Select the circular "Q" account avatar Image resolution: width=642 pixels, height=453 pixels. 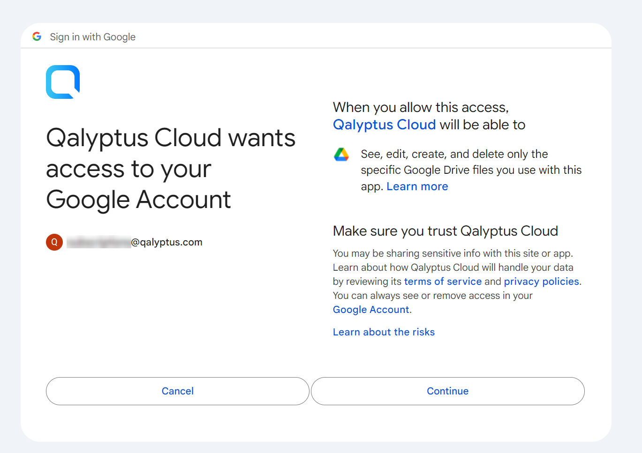(54, 242)
